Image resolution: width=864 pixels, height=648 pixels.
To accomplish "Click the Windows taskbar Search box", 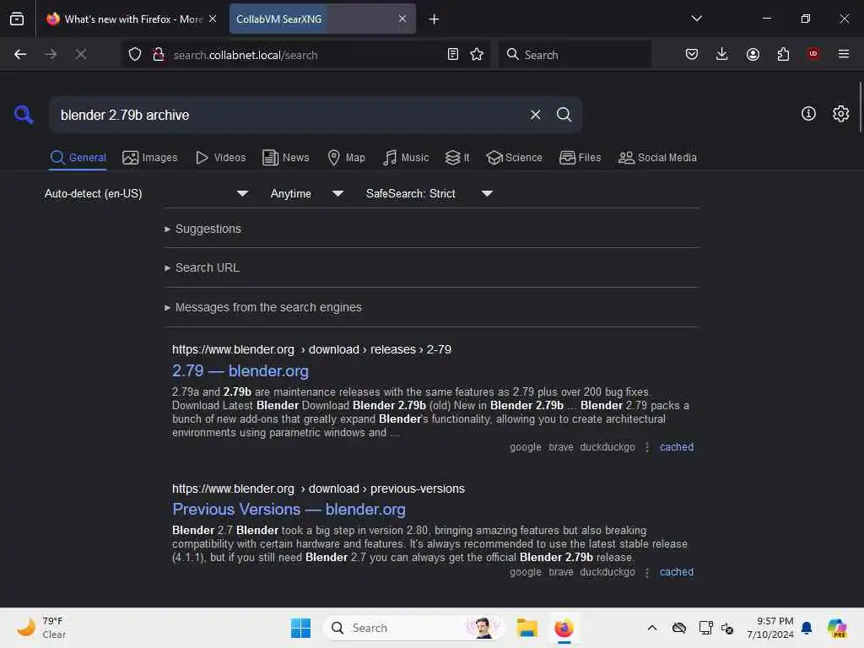I will click(413, 628).
